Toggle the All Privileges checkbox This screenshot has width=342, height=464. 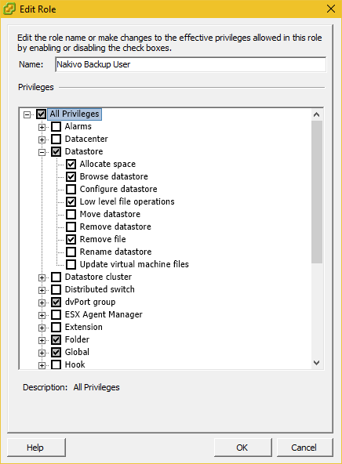click(41, 114)
